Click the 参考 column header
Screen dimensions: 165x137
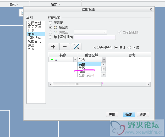pos(132,55)
